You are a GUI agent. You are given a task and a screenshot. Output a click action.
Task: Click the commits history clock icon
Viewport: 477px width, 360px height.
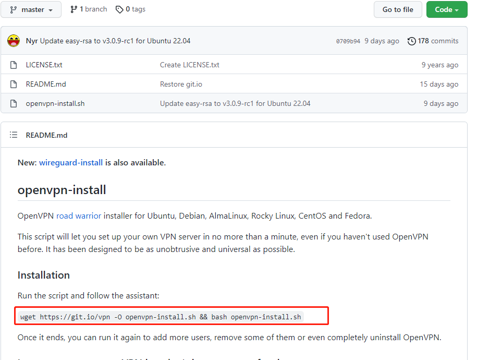[x=412, y=41]
